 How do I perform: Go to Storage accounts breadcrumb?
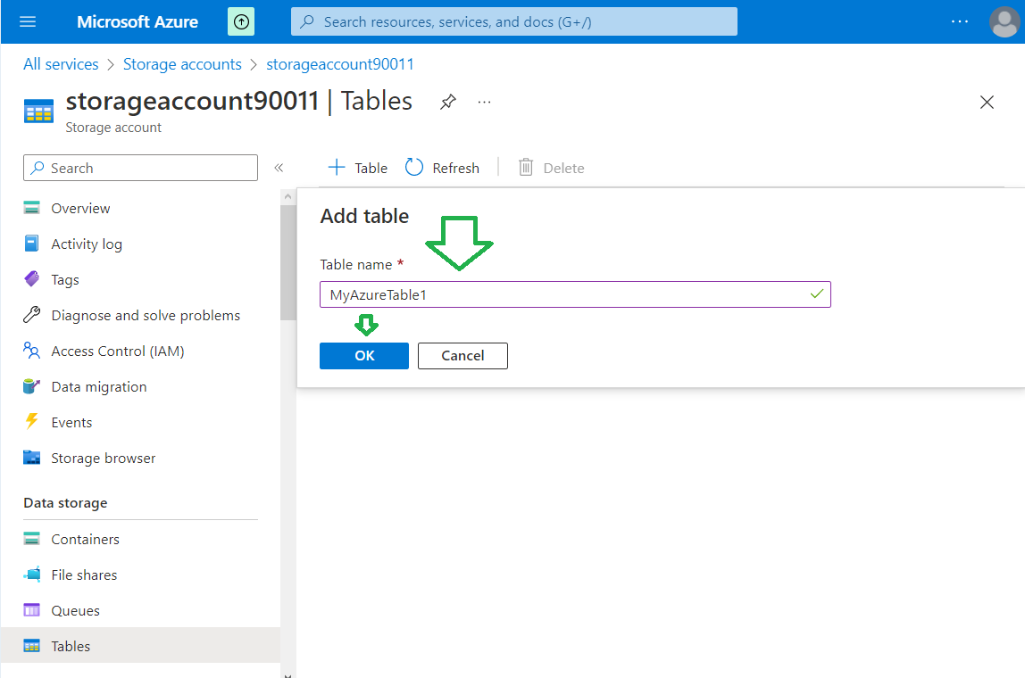(182, 64)
